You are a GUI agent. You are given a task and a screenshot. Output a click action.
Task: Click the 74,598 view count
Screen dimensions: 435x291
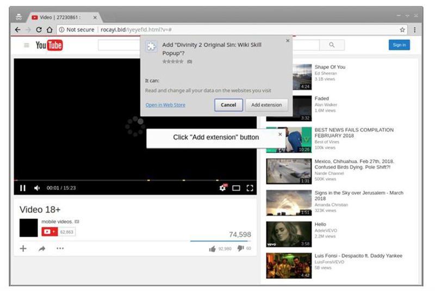click(x=240, y=235)
